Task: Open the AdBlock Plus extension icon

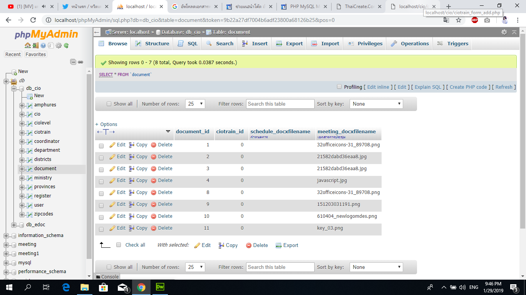Action: (x=475, y=20)
